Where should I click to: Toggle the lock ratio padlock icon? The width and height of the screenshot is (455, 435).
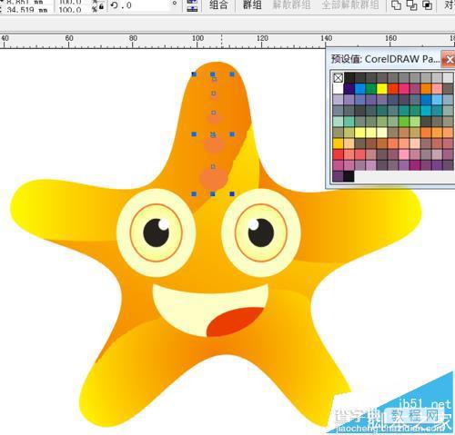pos(102,6)
